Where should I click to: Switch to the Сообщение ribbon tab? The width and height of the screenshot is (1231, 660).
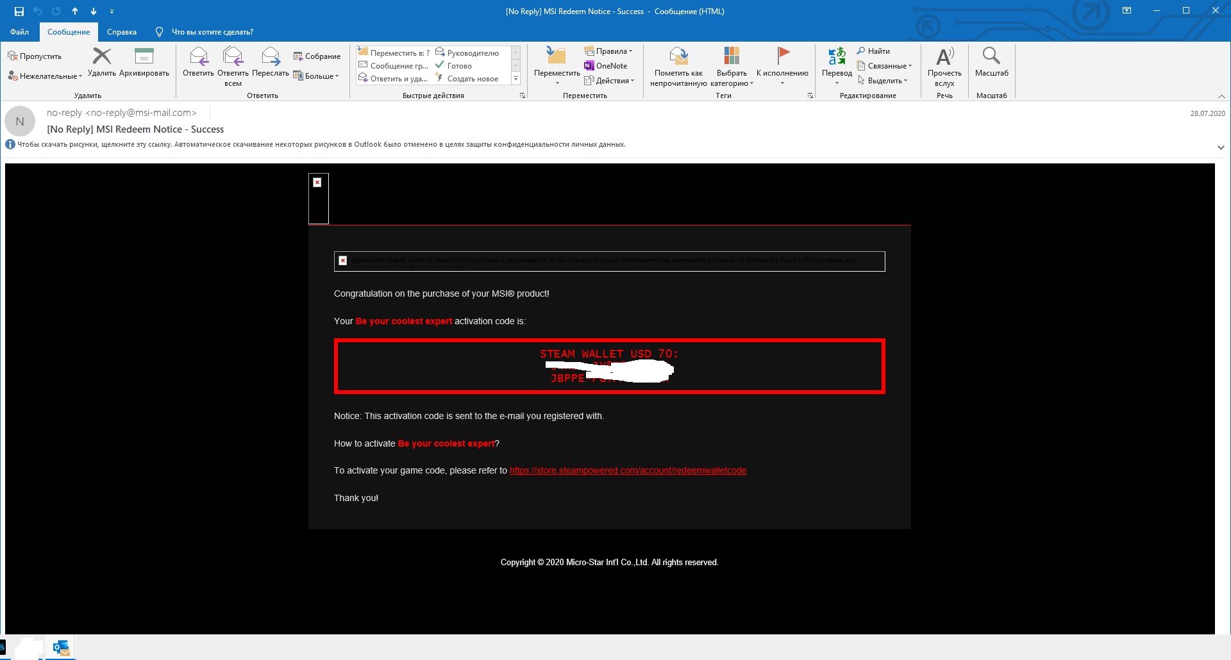[69, 32]
